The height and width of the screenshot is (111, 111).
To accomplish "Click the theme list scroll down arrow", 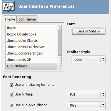I will [x=60, y=67].
